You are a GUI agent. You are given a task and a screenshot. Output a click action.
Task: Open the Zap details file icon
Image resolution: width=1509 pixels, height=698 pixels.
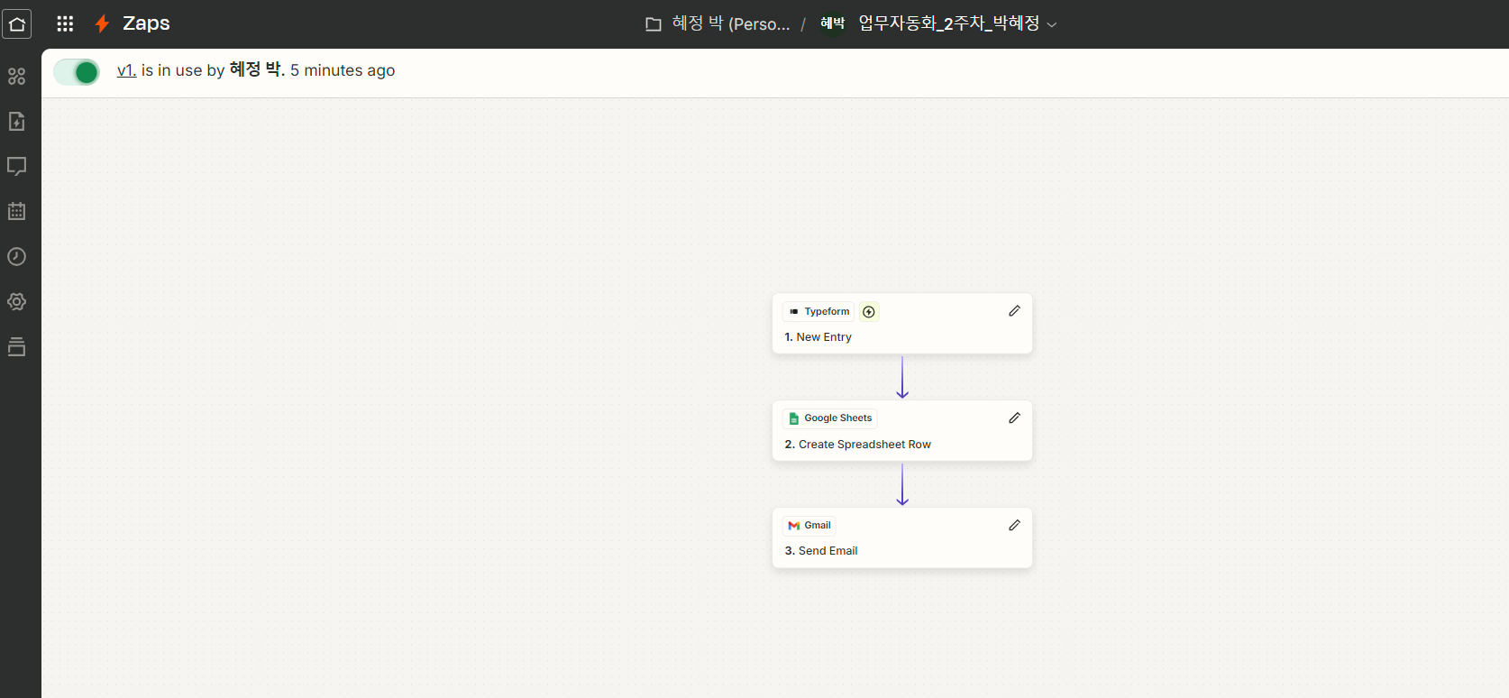pos(16,121)
